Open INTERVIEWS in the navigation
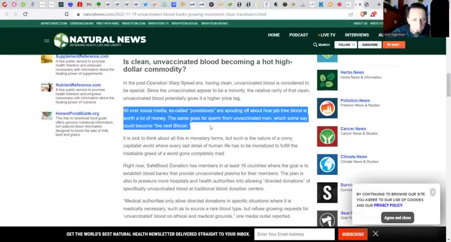451x242 pixels. (357, 35)
